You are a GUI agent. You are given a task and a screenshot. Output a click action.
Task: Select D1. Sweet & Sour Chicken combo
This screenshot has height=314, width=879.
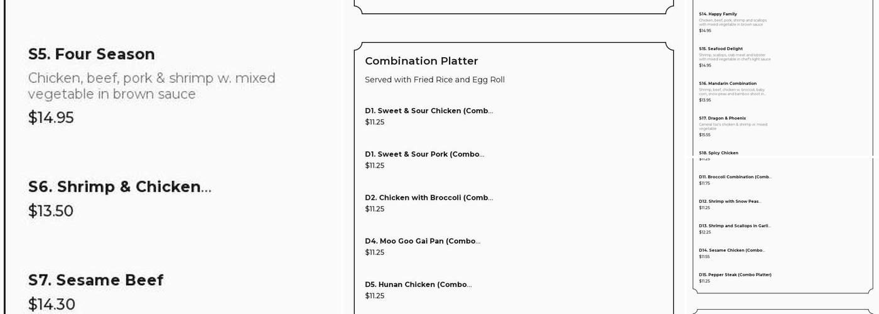click(429, 111)
